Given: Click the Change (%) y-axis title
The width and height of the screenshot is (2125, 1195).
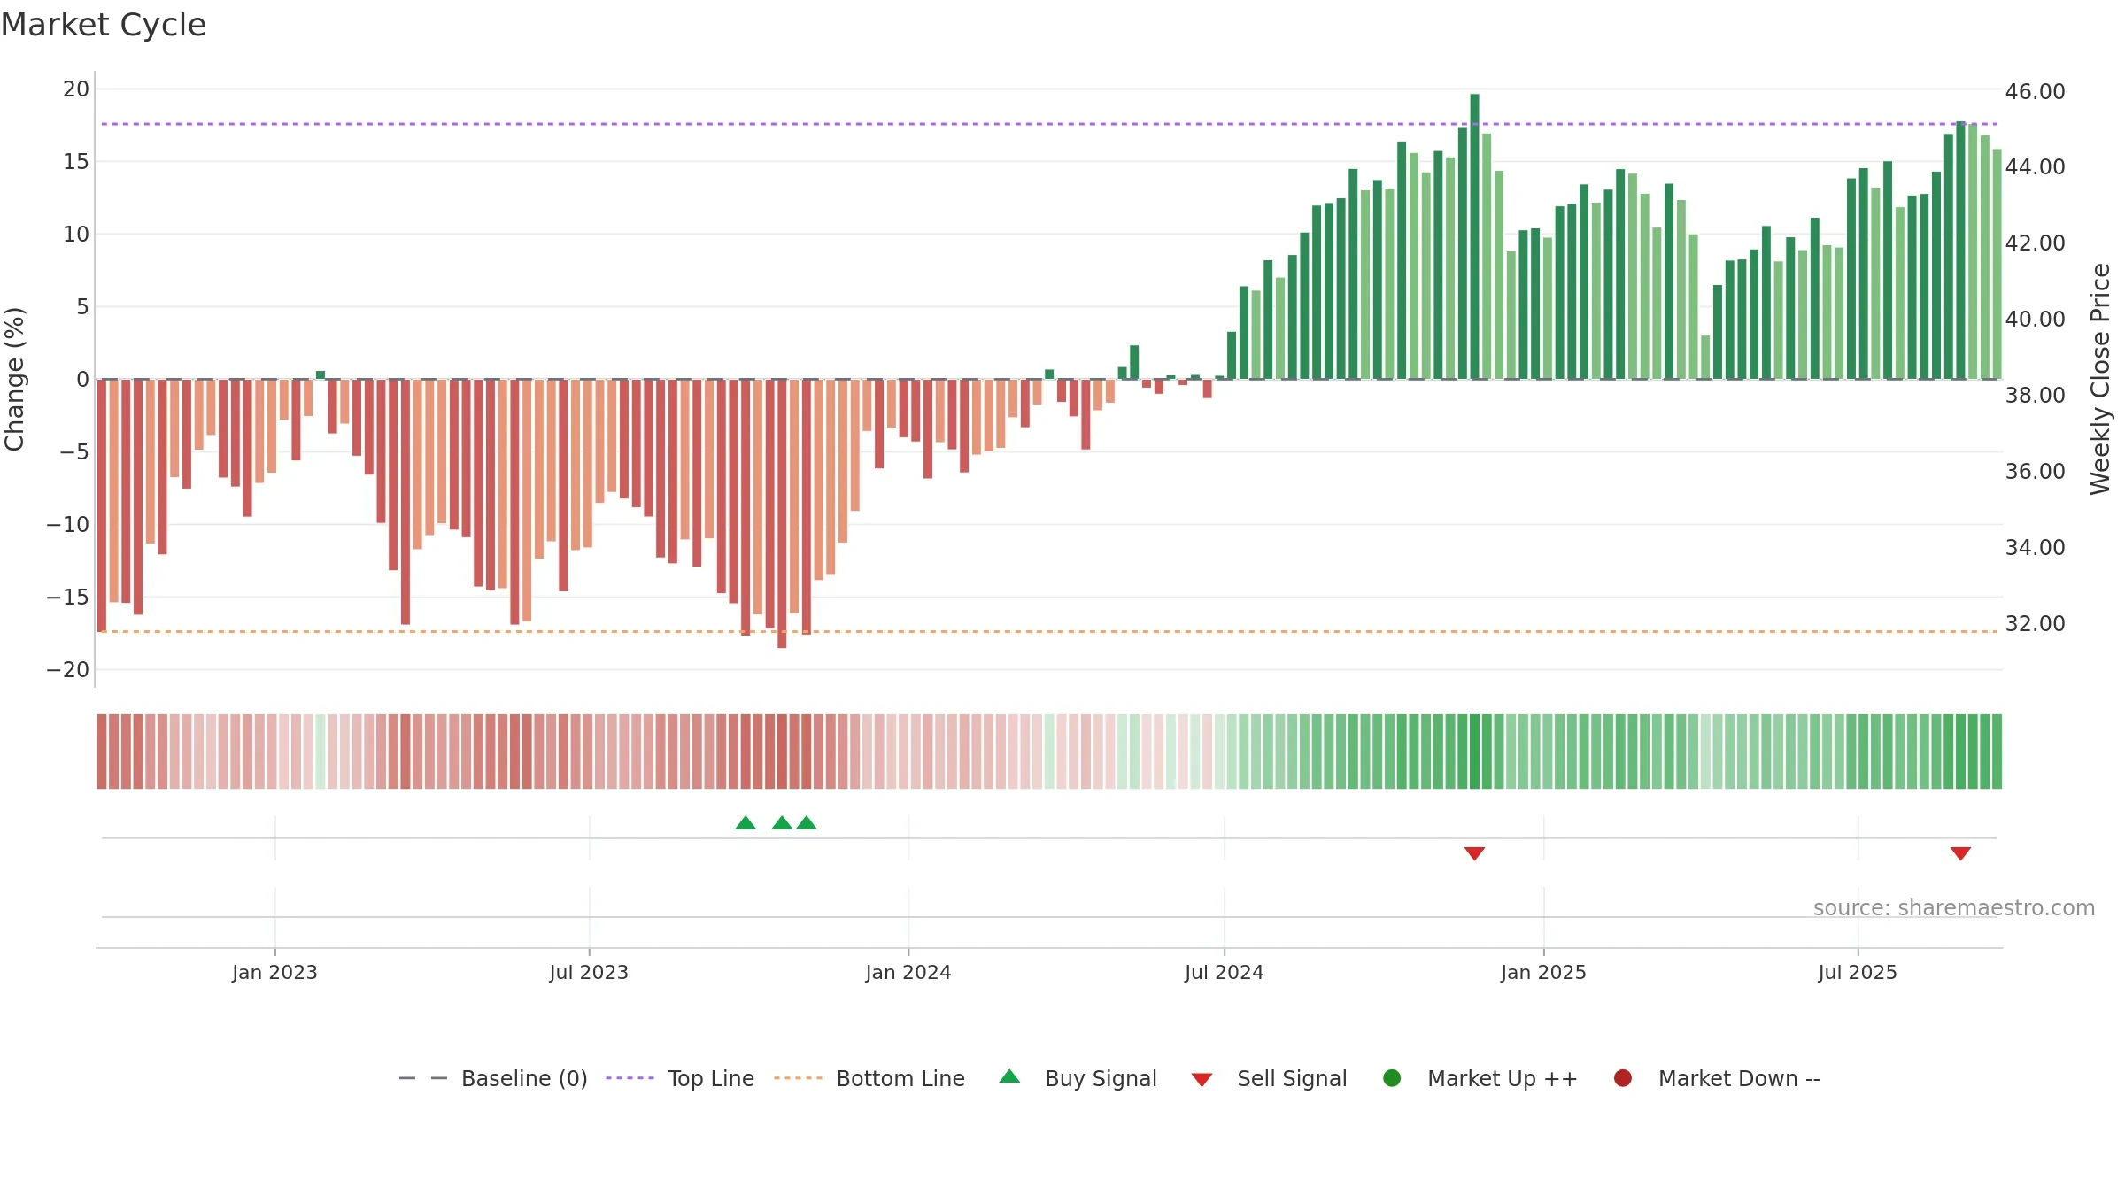Looking at the screenshot, I should pyautogui.click(x=14, y=379).
